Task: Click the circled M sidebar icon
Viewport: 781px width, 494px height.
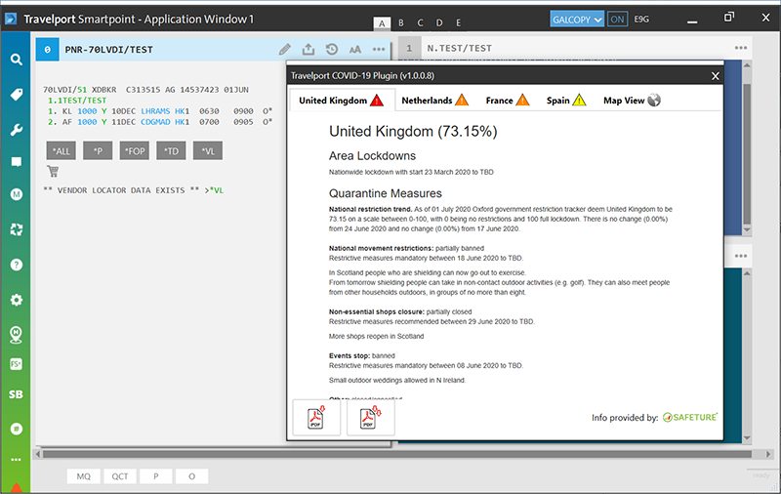Action: point(16,194)
